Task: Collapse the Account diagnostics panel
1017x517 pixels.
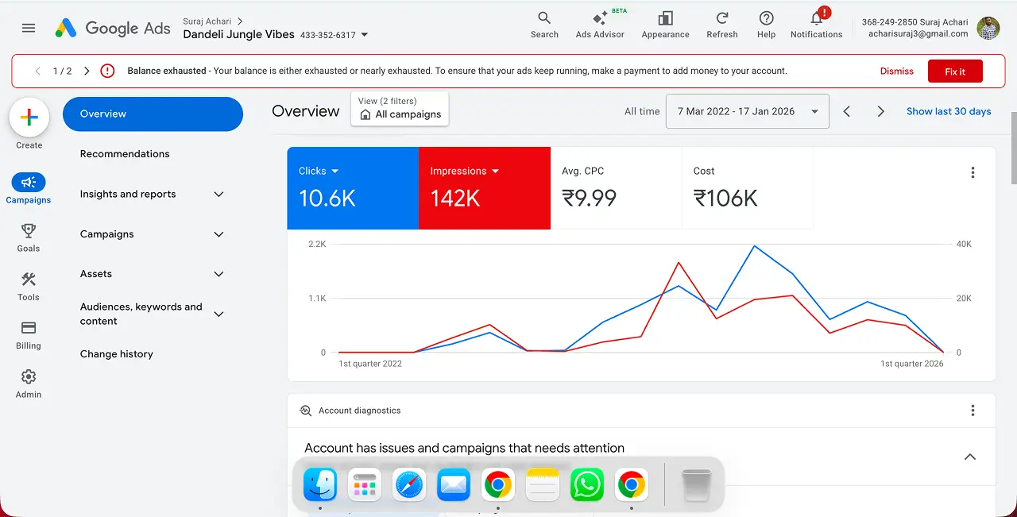Action: 969,457
